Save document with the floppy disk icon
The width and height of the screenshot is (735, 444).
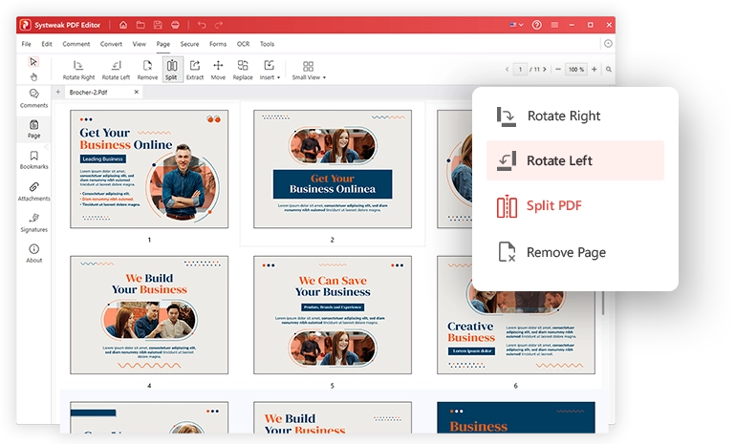pos(158,25)
